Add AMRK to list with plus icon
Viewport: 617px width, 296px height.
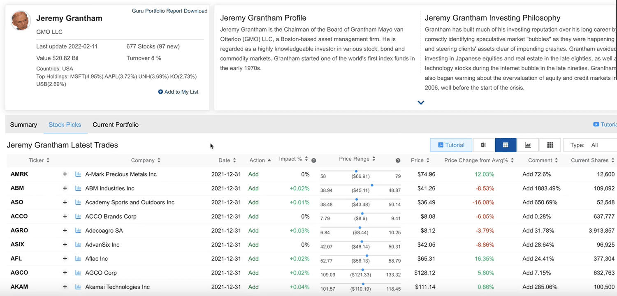[x=65, y=174]
